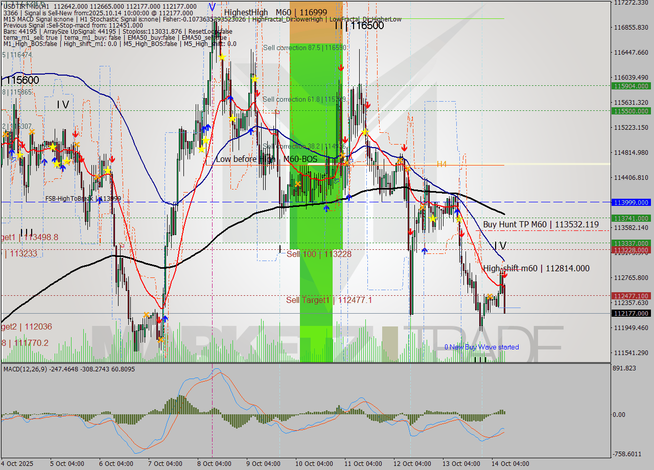The height and width of the screenshot is (470, 654).
Task: Select the red down arrow near High-shift m60 label
Action: pos(505,275)
